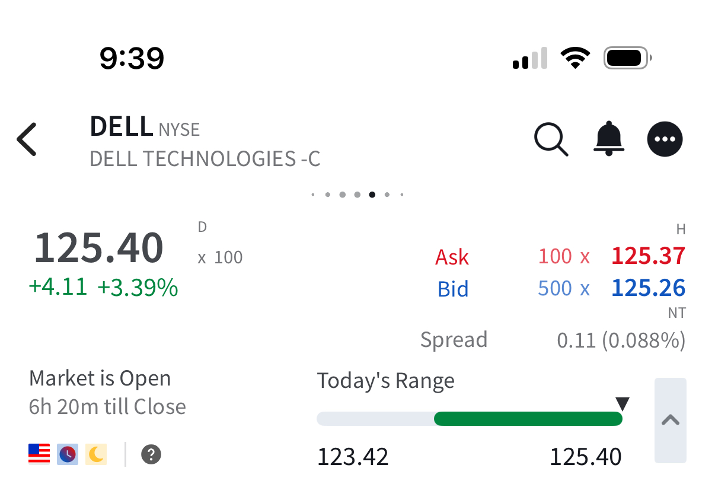Image resolution: width=715 pixels, height=481 pixels.
Task: Tap the Wi-Fi status bar icon
Action: pyautogui.click(x=574, y=58)
